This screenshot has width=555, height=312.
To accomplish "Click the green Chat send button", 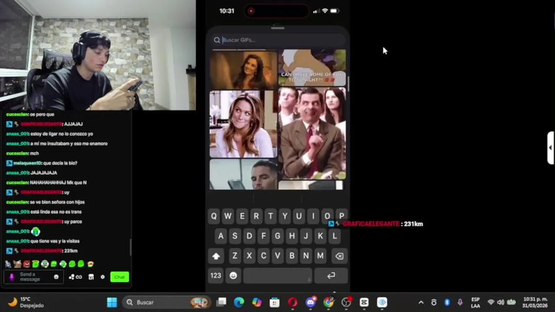I will tap(119, 277).
